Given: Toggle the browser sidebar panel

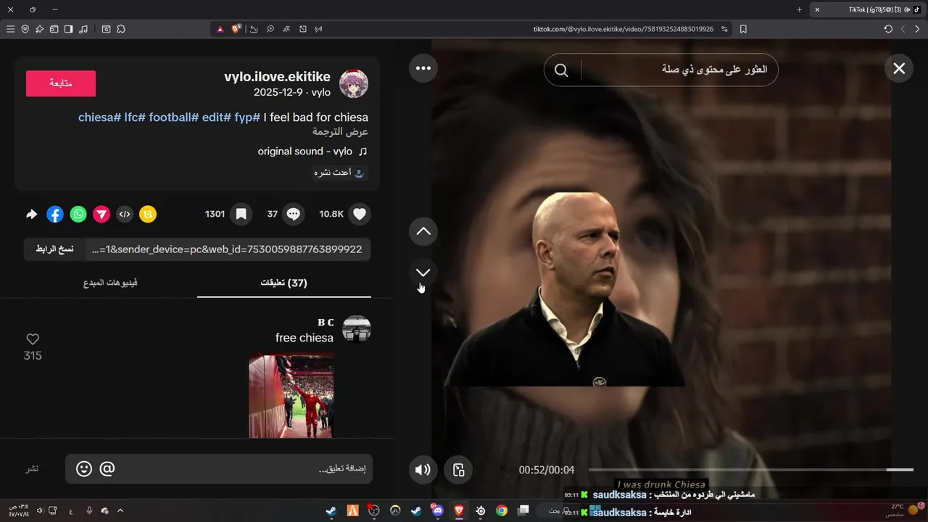Looking at the screenshot, I should pyautogui.click(x=68, y=29).
